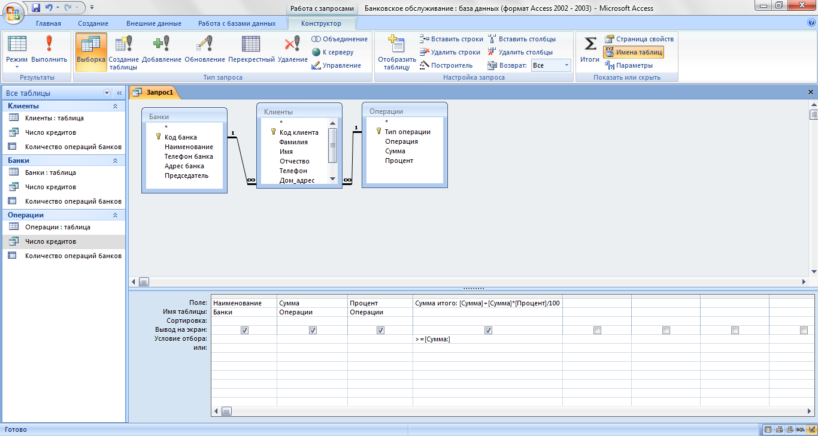Uncheck Вывод на экран for Наименование

coord(244,330)
